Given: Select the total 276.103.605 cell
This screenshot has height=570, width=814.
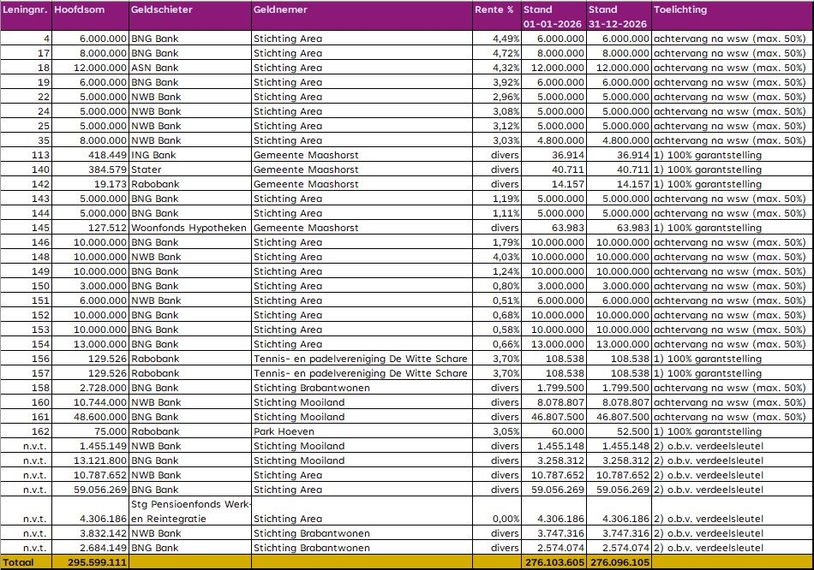Looking at the screenshot, I should coord(554,562).
